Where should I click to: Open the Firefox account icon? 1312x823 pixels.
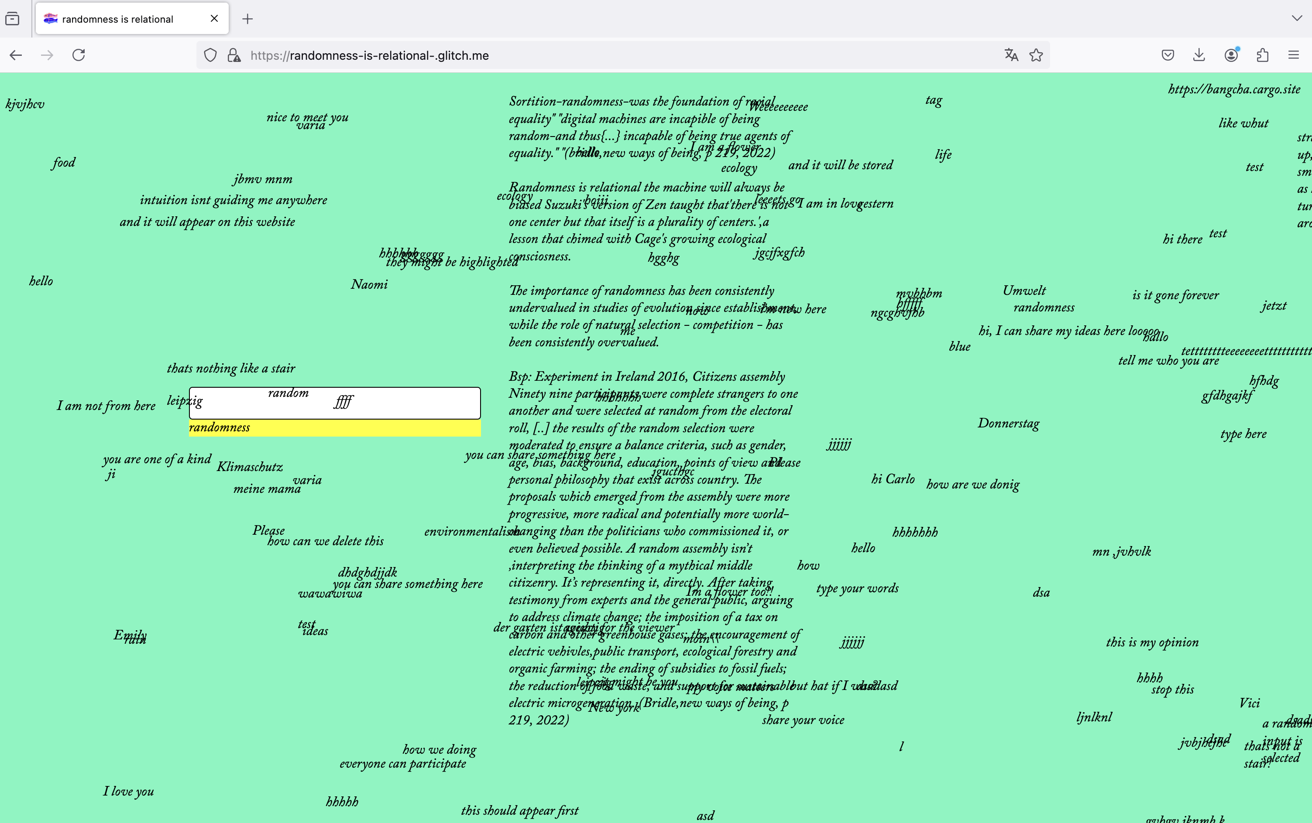1231,55
